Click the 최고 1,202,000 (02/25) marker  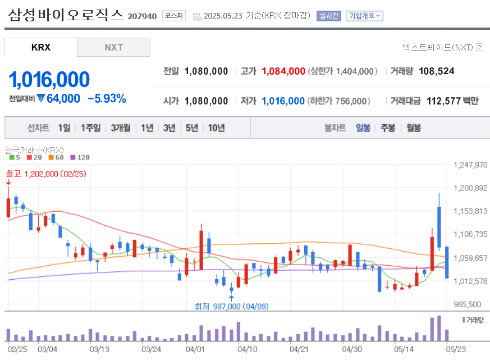click(46, 174)
